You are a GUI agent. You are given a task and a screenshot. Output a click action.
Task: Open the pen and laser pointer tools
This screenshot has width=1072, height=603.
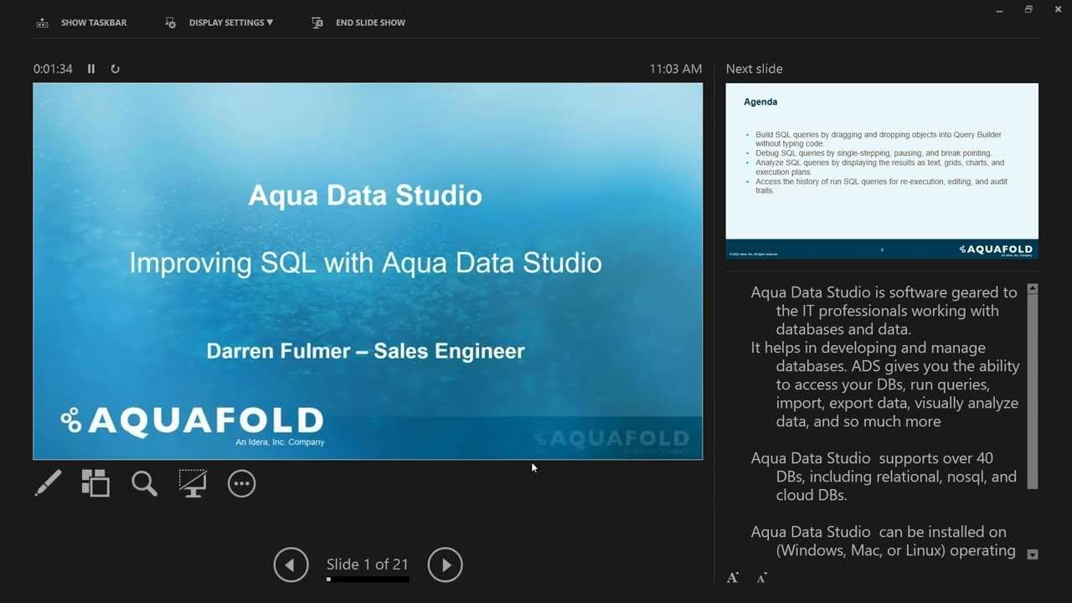point(48,483)
